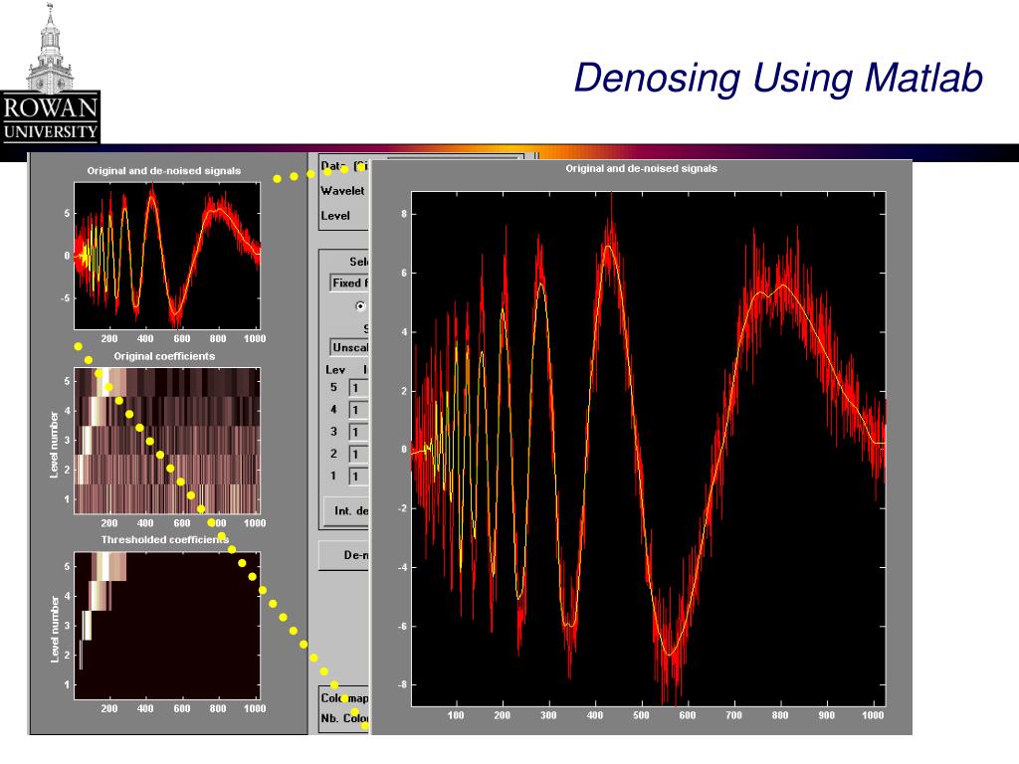Select the soft thresholding radio button
The image size is (1019, 764).
point(360,306)
